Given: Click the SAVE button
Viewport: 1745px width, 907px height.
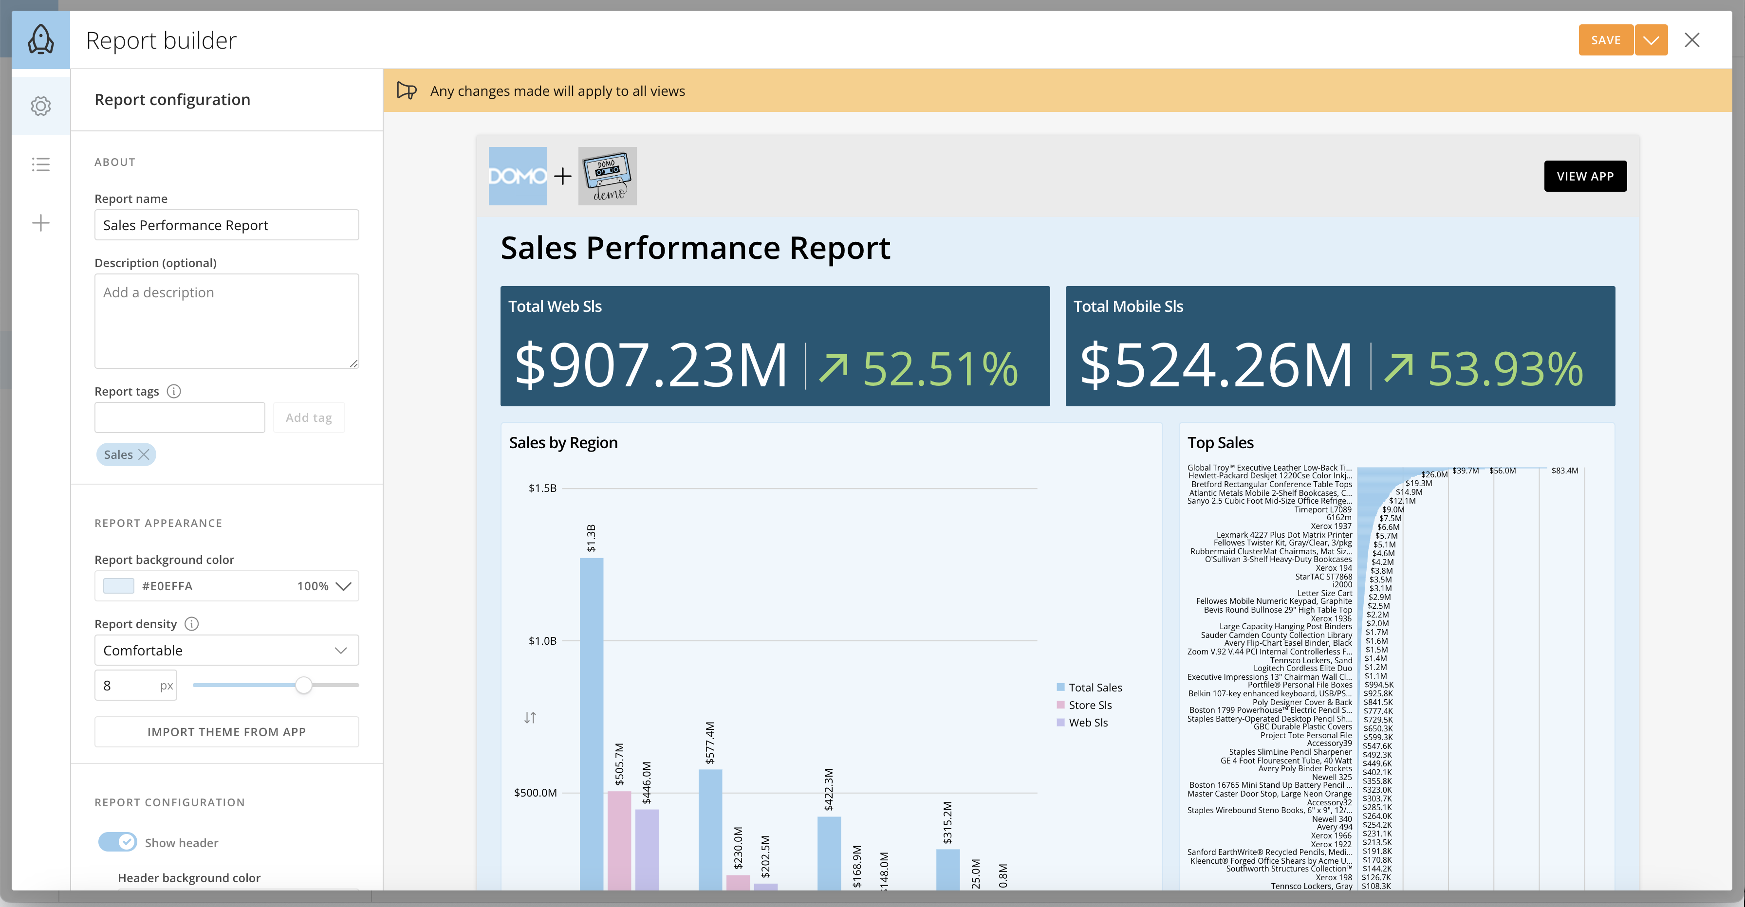Looking at the screenshot, I should pos(1605,40).
